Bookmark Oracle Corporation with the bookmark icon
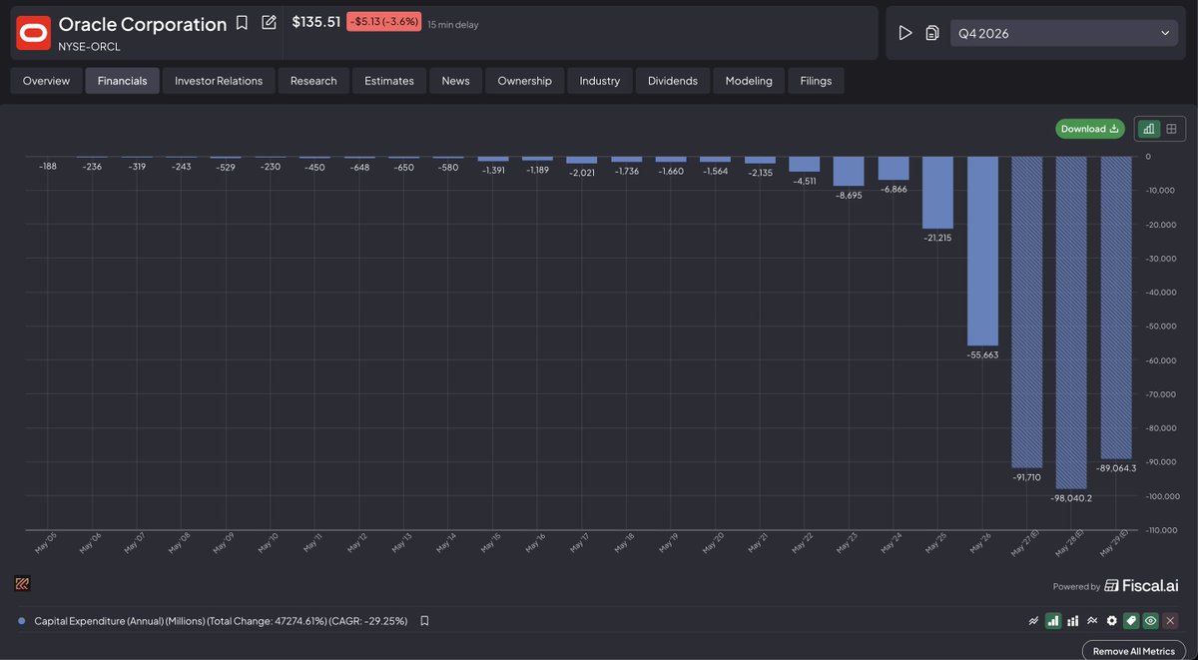 (242, 23)
